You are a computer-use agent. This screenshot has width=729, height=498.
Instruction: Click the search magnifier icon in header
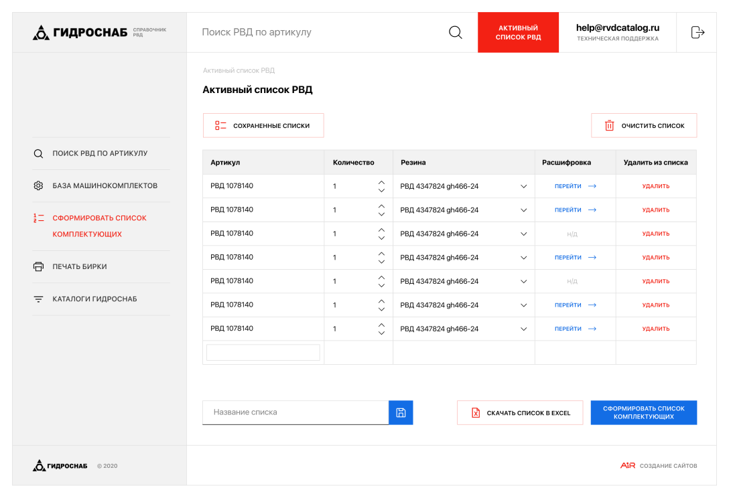455,32
